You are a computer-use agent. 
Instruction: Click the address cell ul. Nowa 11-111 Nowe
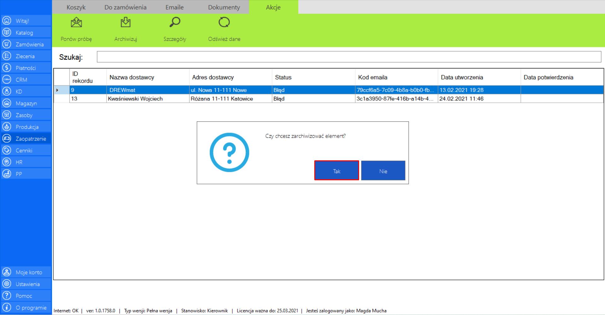230,90
